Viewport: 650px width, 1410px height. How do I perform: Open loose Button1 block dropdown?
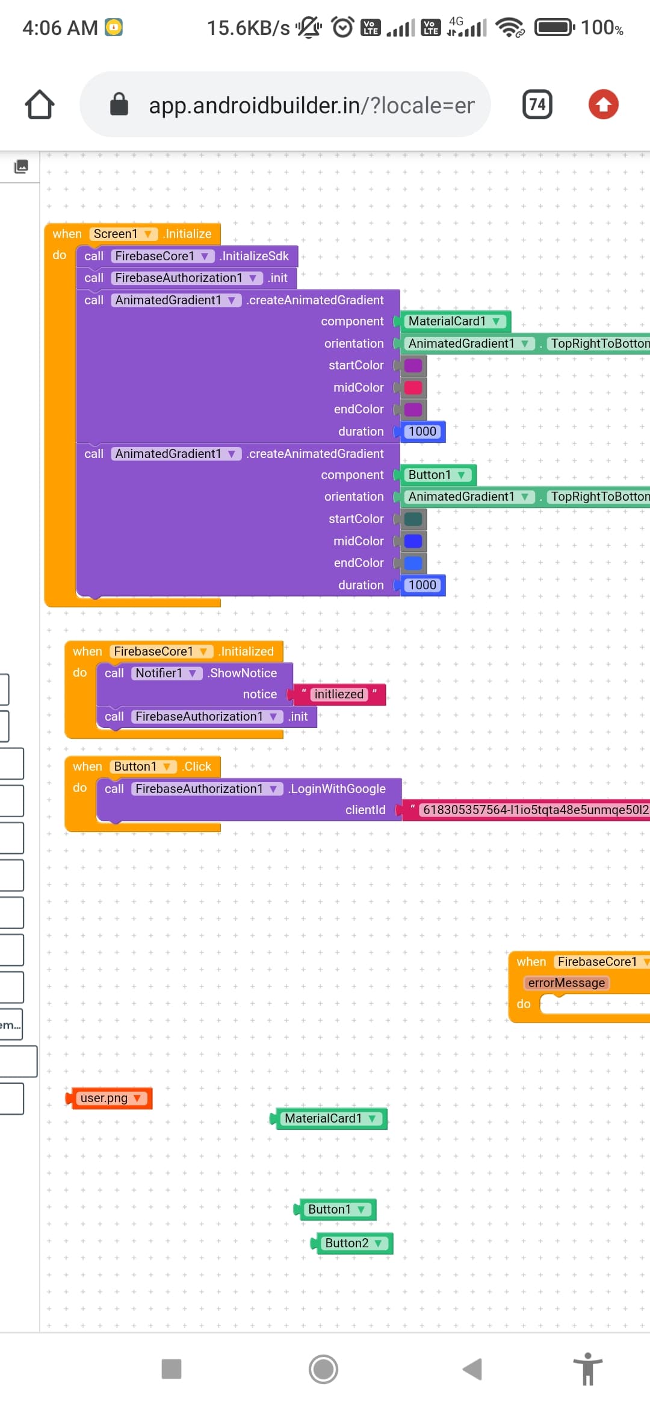pyautogui.click(x=337, y=1209)
